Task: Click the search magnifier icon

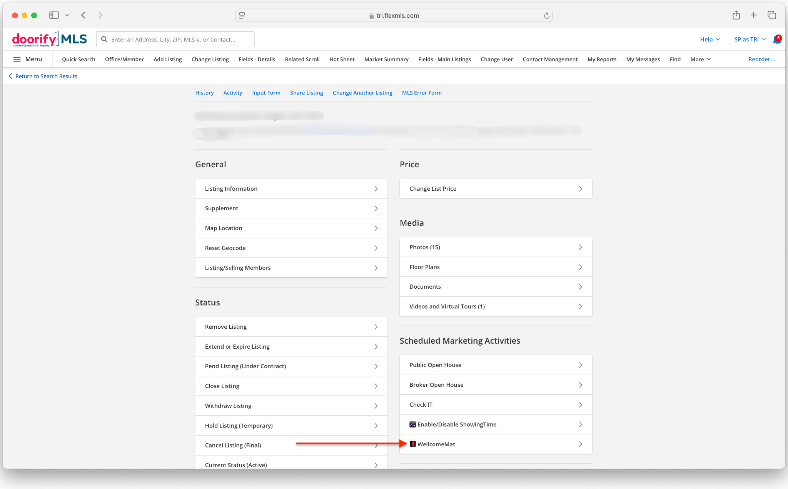Action: tap(104, 39)
